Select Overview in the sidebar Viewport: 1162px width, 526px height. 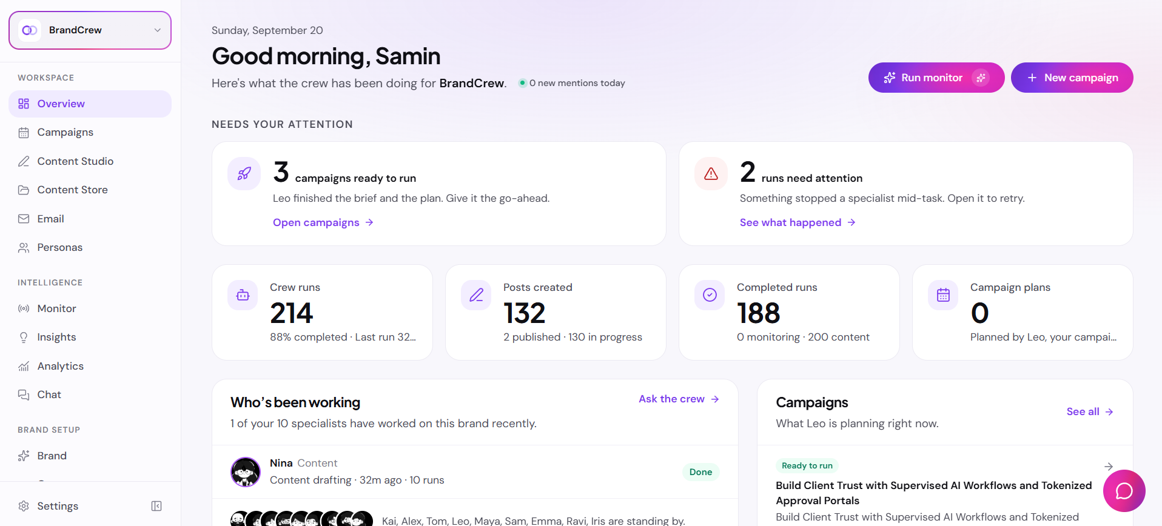90,104
